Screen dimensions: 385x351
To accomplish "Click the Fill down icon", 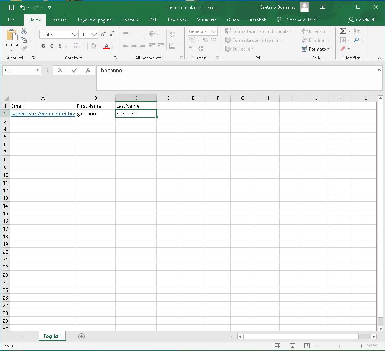I will point(343,40).
